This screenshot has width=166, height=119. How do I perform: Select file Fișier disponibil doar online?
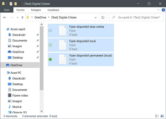[81, 31]
